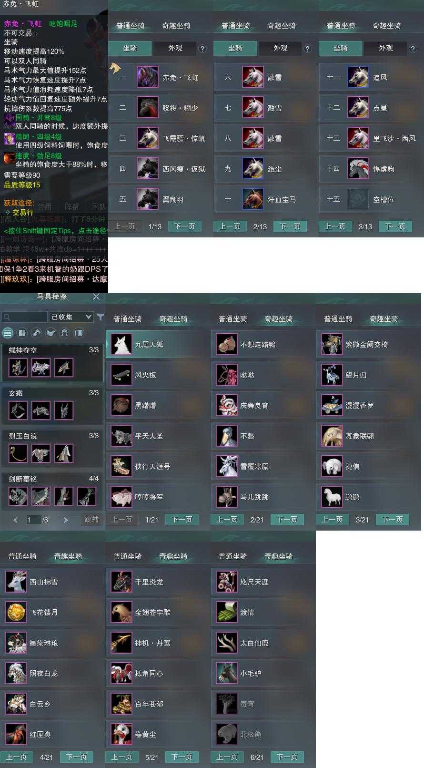The image size is (424, 768).
Task: Select the 庆舞良宵 lion mount icon
Action: pyautogui.click(x=227, y=405)
